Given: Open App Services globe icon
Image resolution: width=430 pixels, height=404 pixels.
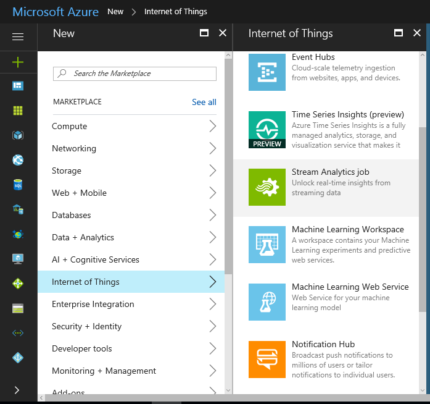Looking at the screenshot, I should [18, 160].
